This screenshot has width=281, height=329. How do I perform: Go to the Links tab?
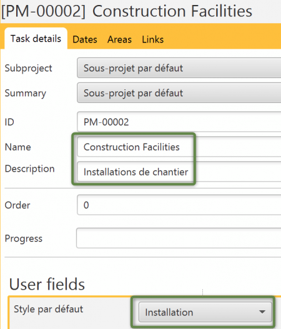pyautogui.click(x=153, y=39)
